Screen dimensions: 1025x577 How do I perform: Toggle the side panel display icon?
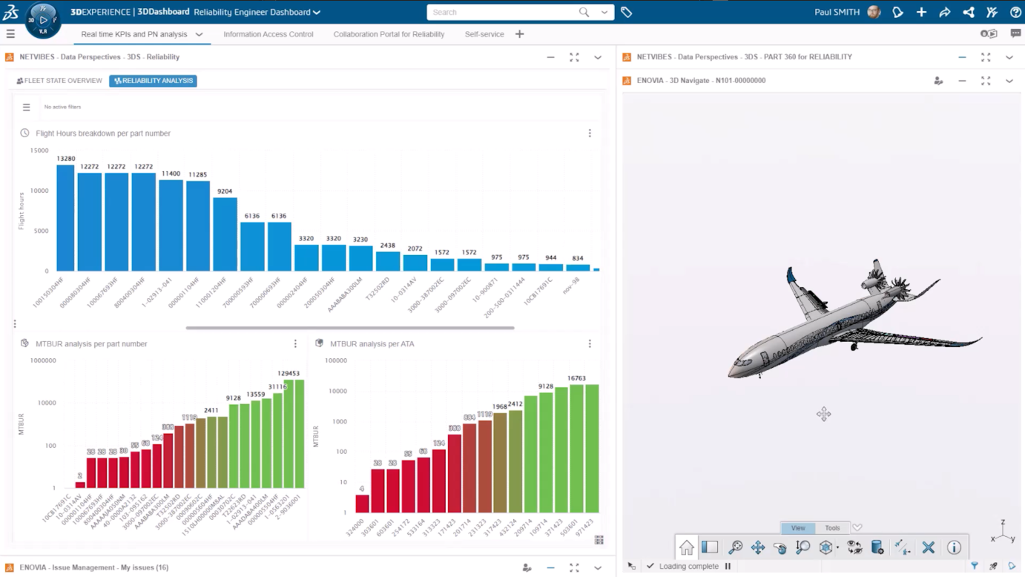pos(710,547)
